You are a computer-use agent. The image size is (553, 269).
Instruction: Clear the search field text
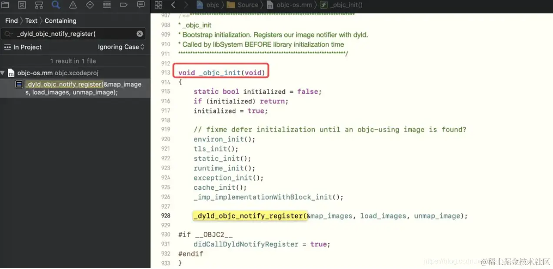click(x=140, y=34)
